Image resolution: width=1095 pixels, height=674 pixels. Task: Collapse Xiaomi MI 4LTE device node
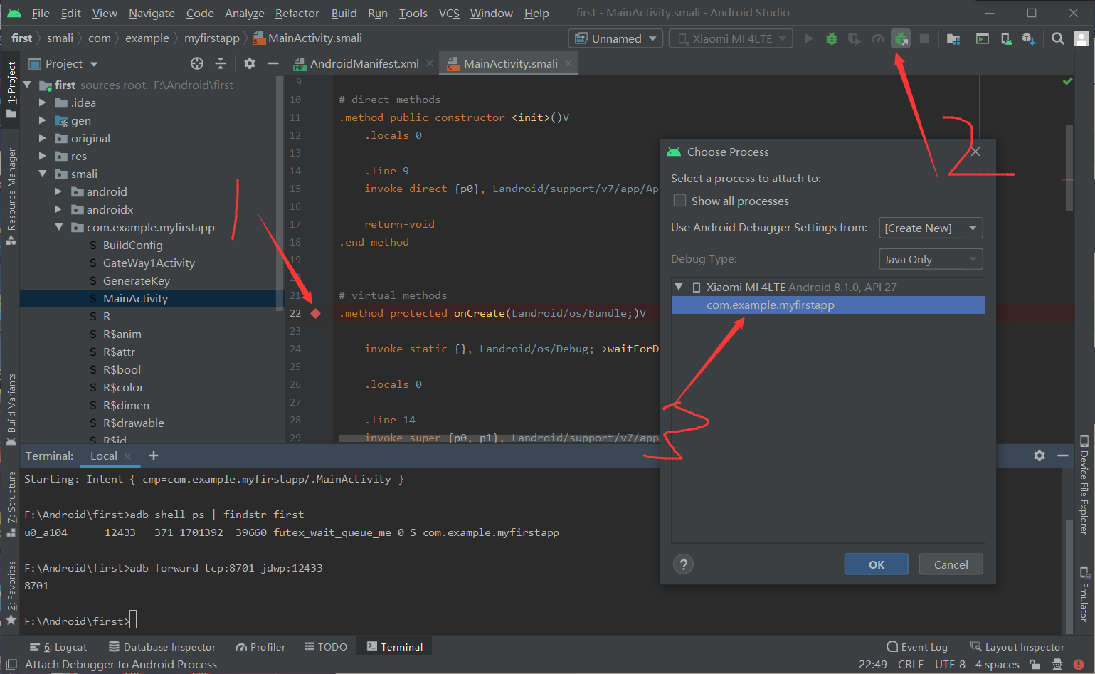(679, 287)
